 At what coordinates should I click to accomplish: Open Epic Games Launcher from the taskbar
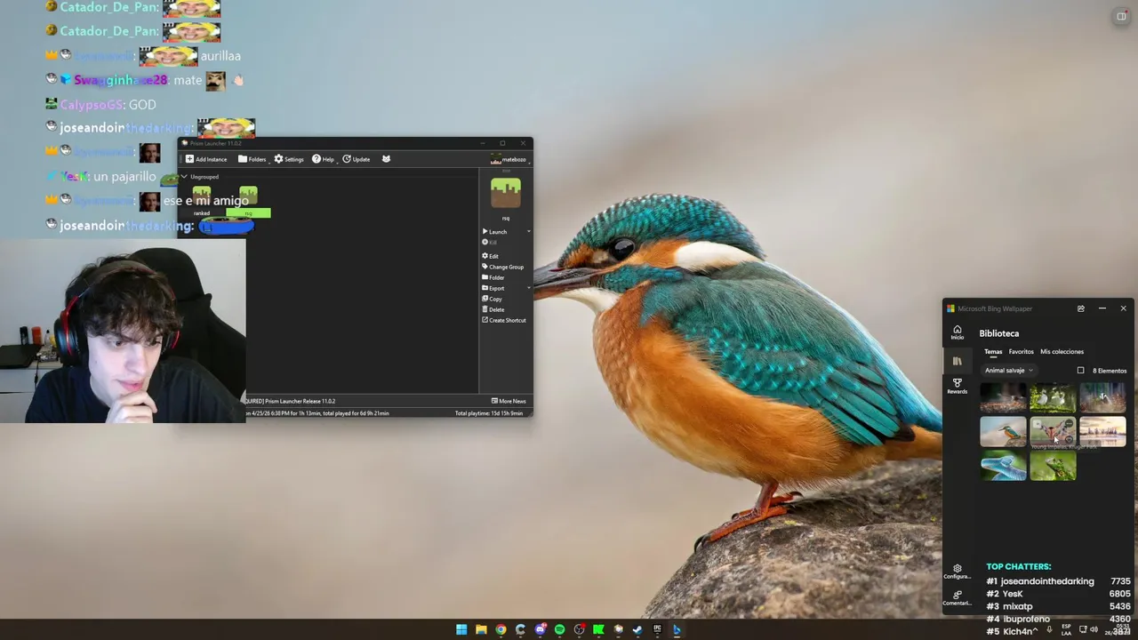click(657, 629)
